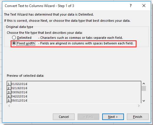This screenshot has height=125, width=153.
Task: Select preview row 2 value 02132016
Action: 19,88
